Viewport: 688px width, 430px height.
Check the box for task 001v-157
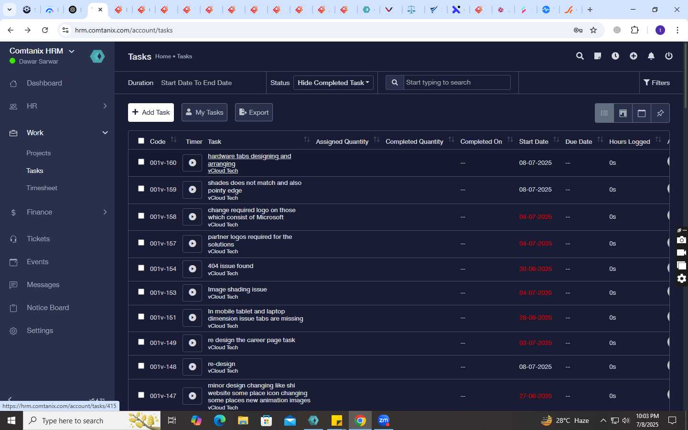tap(141, 243)
